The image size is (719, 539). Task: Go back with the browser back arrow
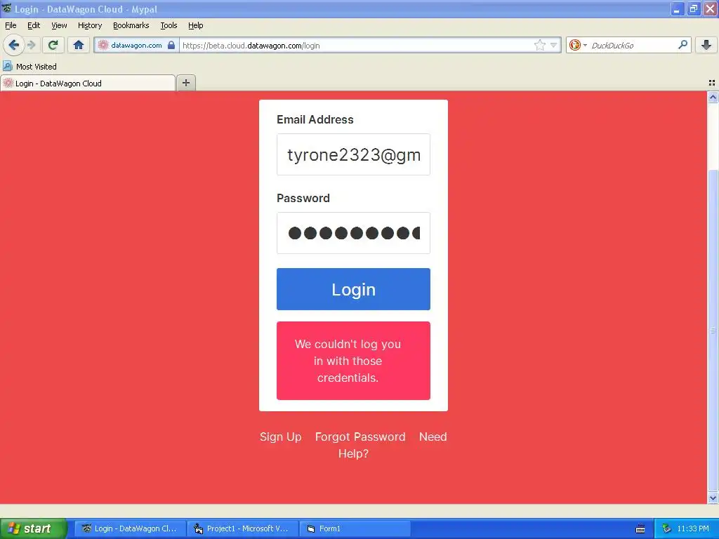coord(14,45)
